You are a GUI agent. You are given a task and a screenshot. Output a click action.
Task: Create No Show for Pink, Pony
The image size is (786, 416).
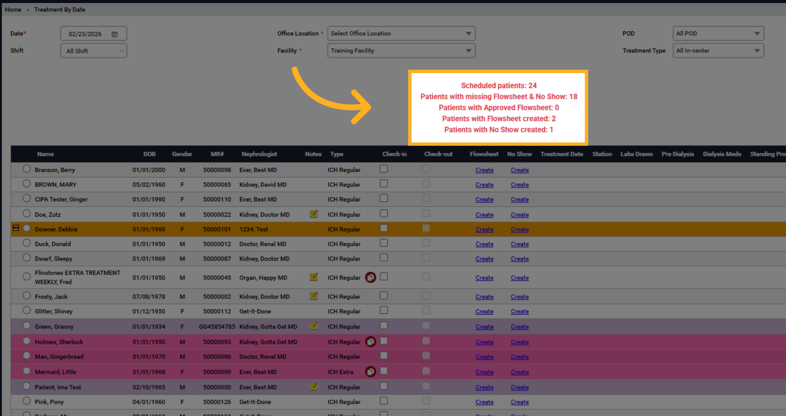click(x=520, y=402)
